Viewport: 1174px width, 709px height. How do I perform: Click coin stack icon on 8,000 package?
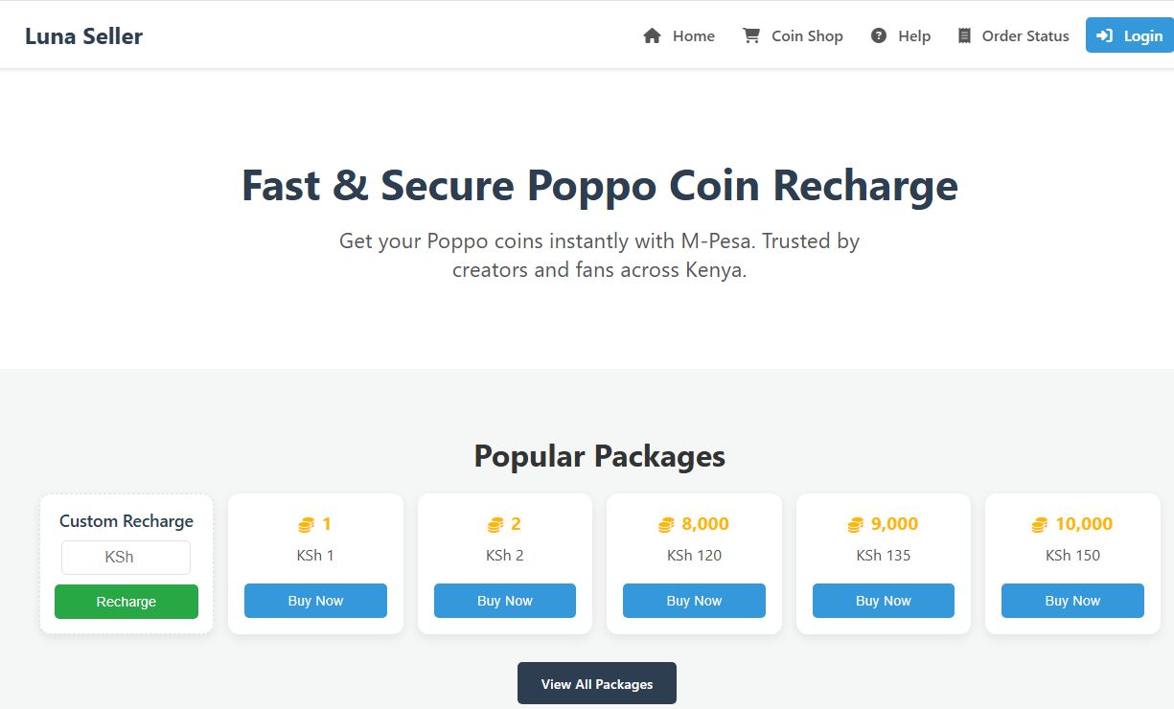666,525
